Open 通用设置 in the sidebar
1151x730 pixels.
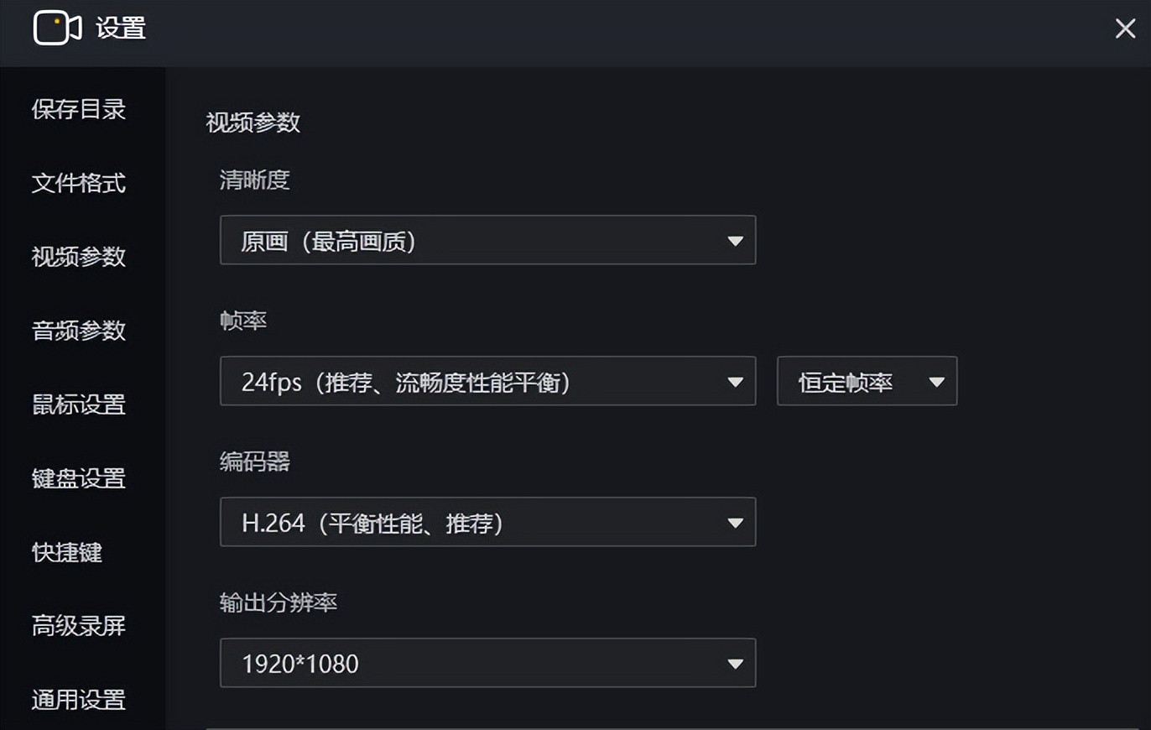(x=79, y=699)
